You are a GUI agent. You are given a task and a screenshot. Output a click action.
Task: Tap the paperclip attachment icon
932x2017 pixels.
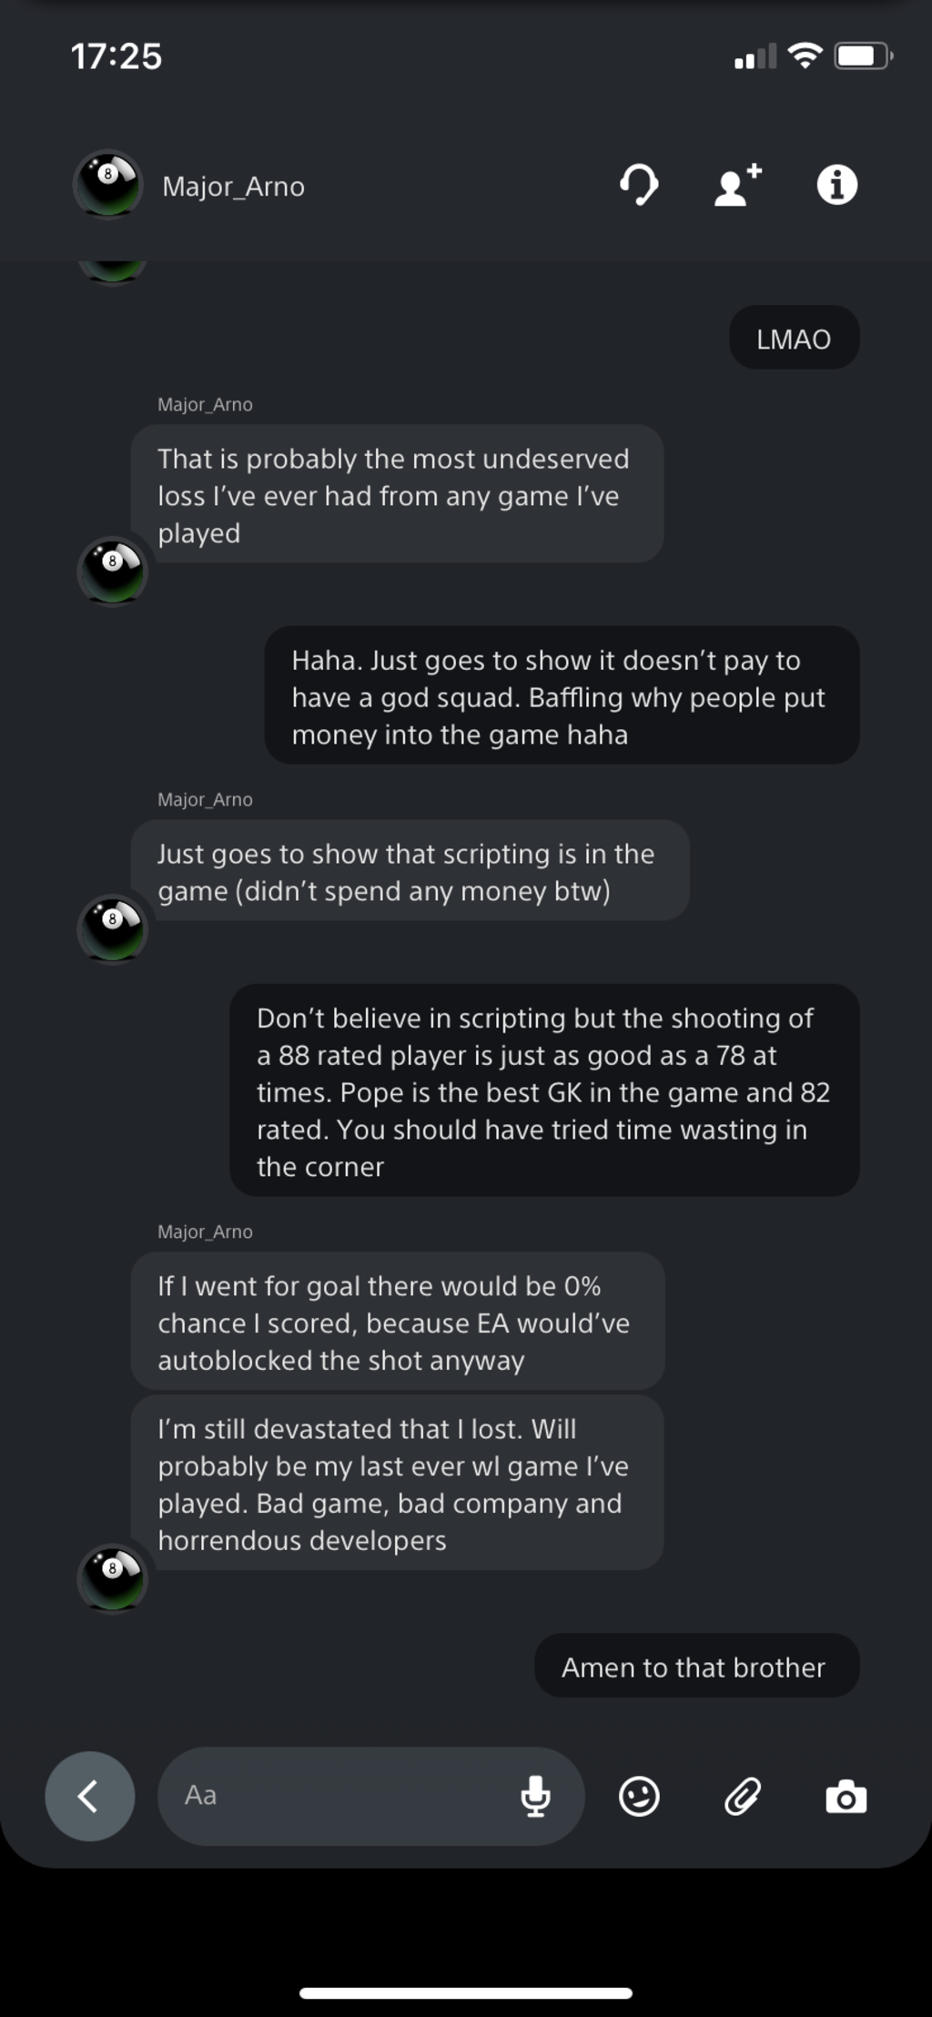[x=743, y=1796]
